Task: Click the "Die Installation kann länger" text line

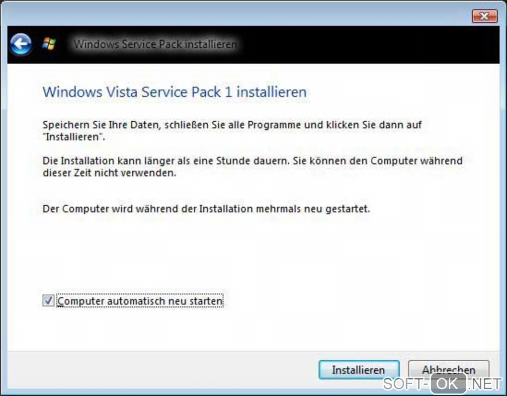Action: point(253,161)
